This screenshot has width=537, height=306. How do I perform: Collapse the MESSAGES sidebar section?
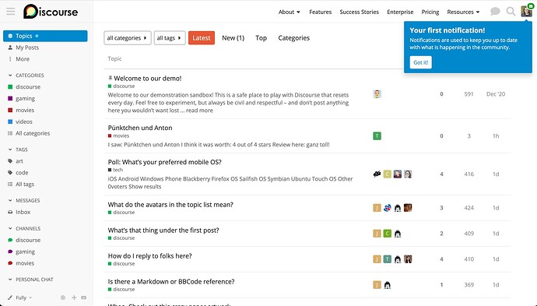pyautogui.click(x=24, y=200)
